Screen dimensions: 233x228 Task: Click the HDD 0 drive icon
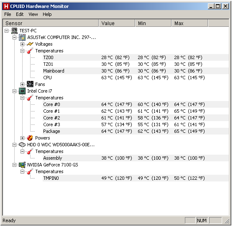pyautogui.click(x=22, y=145)
